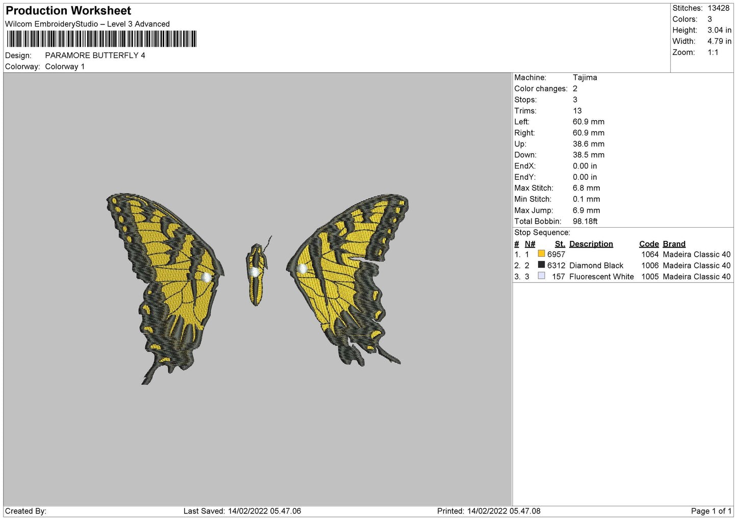Click the 'Created By:' footer label
The image size is (737, 520).
click(x=26, y=511)
